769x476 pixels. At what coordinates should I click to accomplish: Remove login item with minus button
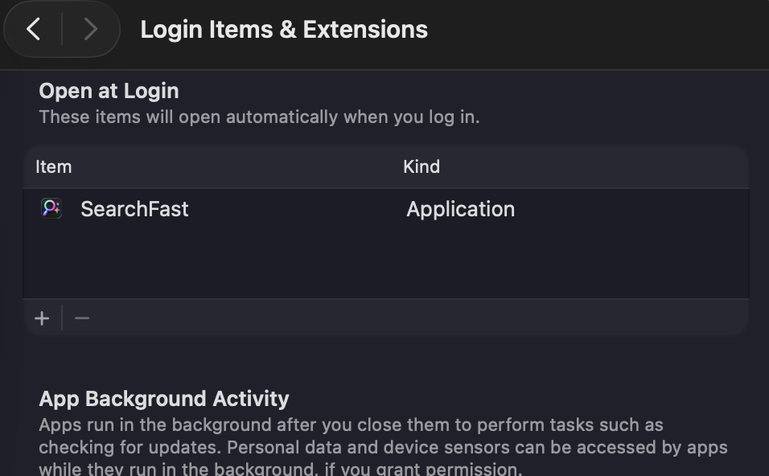82,318
